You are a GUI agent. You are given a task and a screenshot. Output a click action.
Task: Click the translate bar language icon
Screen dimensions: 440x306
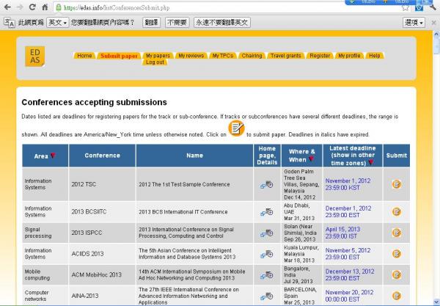click(x=10, y=23)
